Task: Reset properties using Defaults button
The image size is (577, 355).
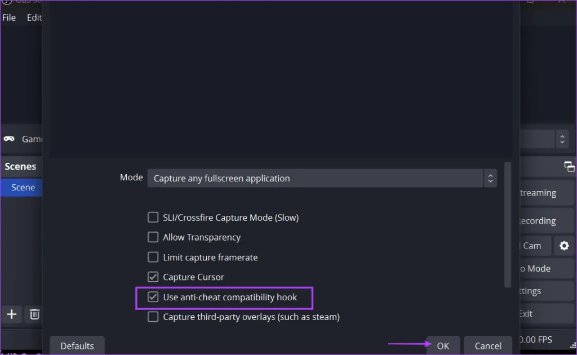Action: (77, 345)
